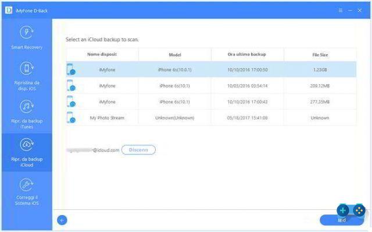Select the My Photo Stream name cell
Viewport: 372px width, 232px height.
107,118
